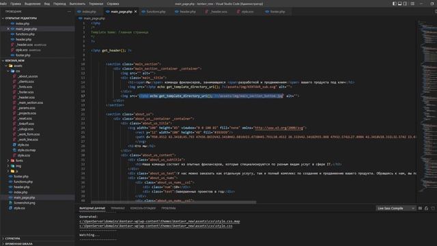437x246 pixels.
Task: Click the editor horizontal scrollbar
Action: (x=173, y=202)
